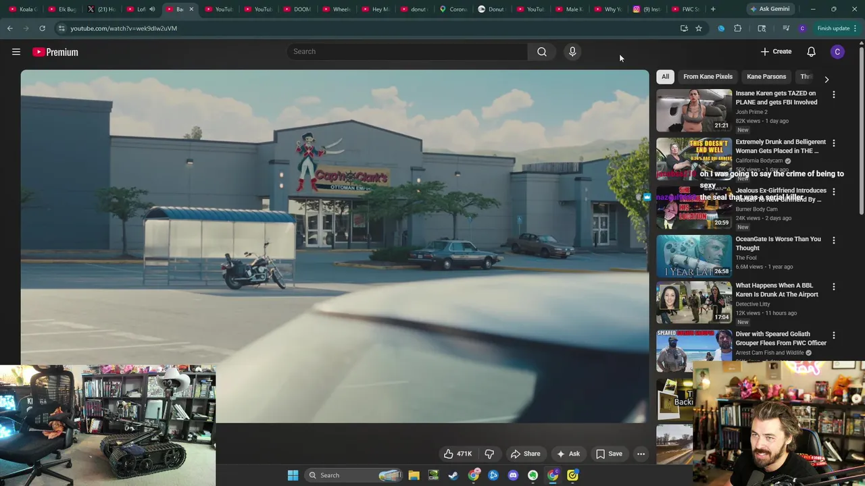This screenshot has height=486, width=865.
Task: Reload the page in Chrome
Action: 42,28
